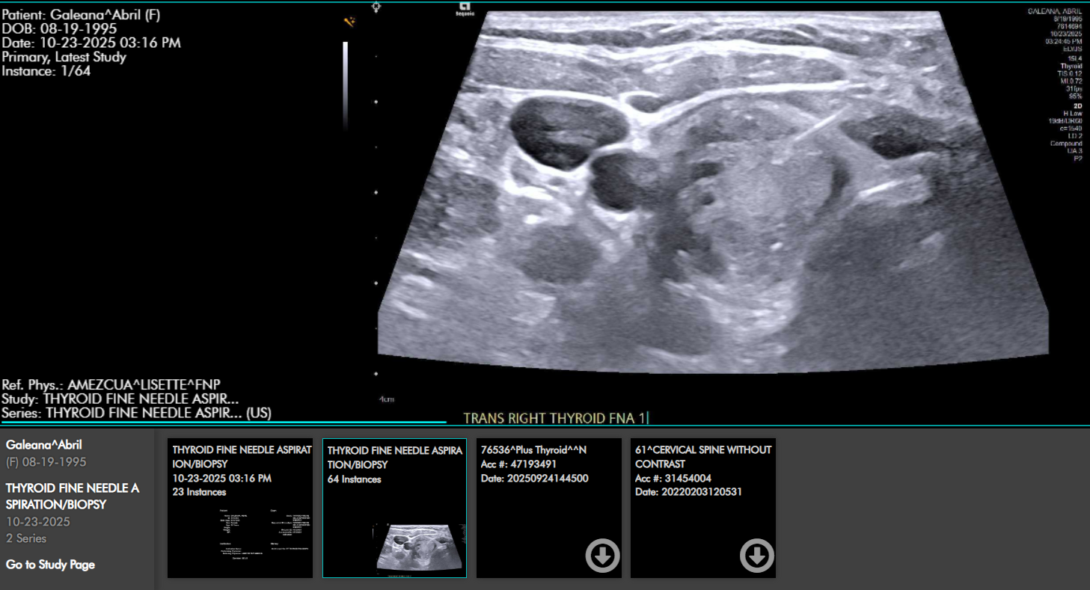Click the 2 Series label in sidebar
This screenshot has height=590, width=1090.
pyautogui.click(x=26, y=538)
